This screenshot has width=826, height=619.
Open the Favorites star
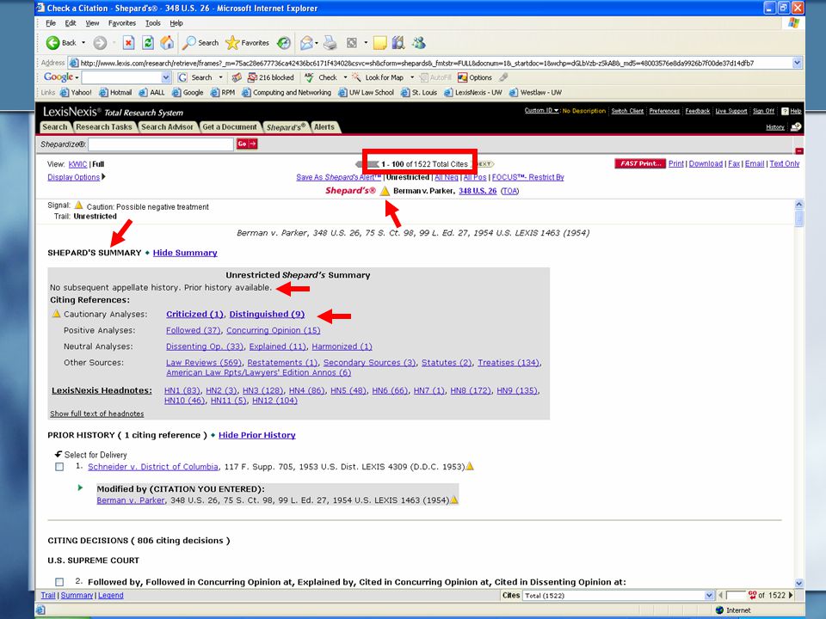click(232, 43)
